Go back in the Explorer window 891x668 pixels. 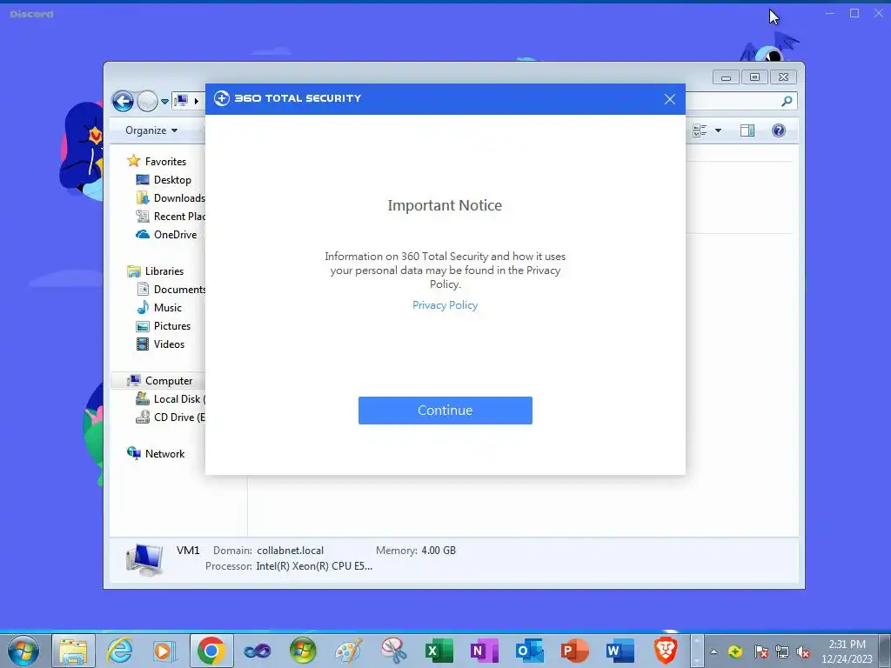(123, 101)
